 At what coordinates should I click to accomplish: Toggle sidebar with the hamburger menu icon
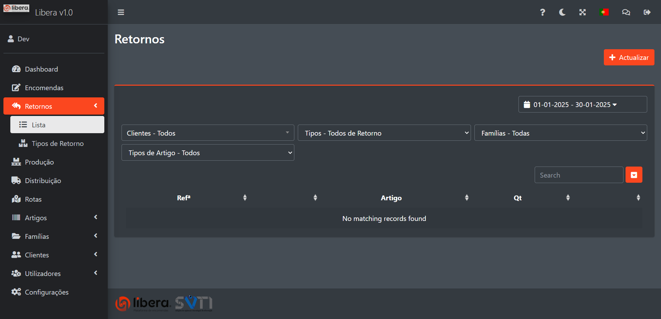point(121,12)
